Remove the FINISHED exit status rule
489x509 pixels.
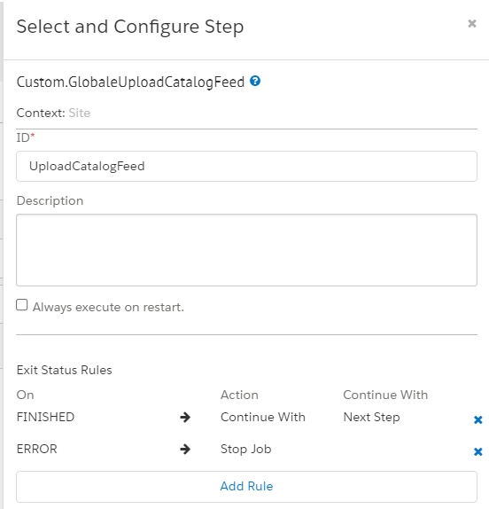point(477,419)
